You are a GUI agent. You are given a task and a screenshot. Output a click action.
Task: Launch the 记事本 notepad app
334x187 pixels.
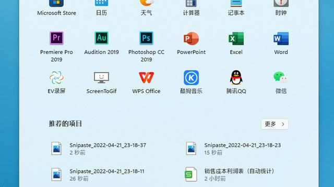236,8
